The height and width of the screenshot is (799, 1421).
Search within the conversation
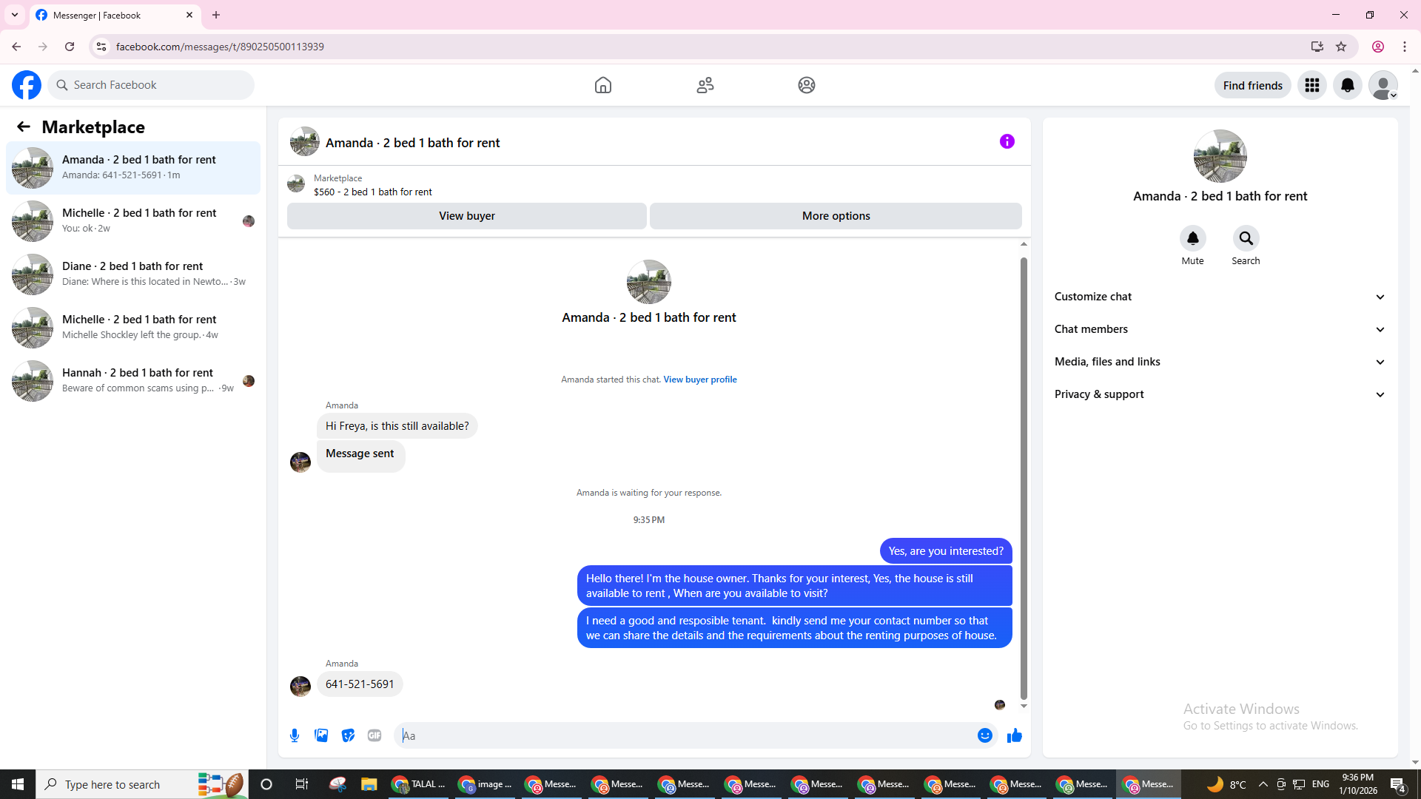click(1246, 239)
